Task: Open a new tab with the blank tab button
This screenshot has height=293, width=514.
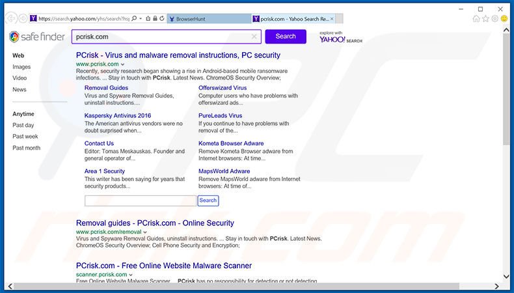Action: coord(339,19)
